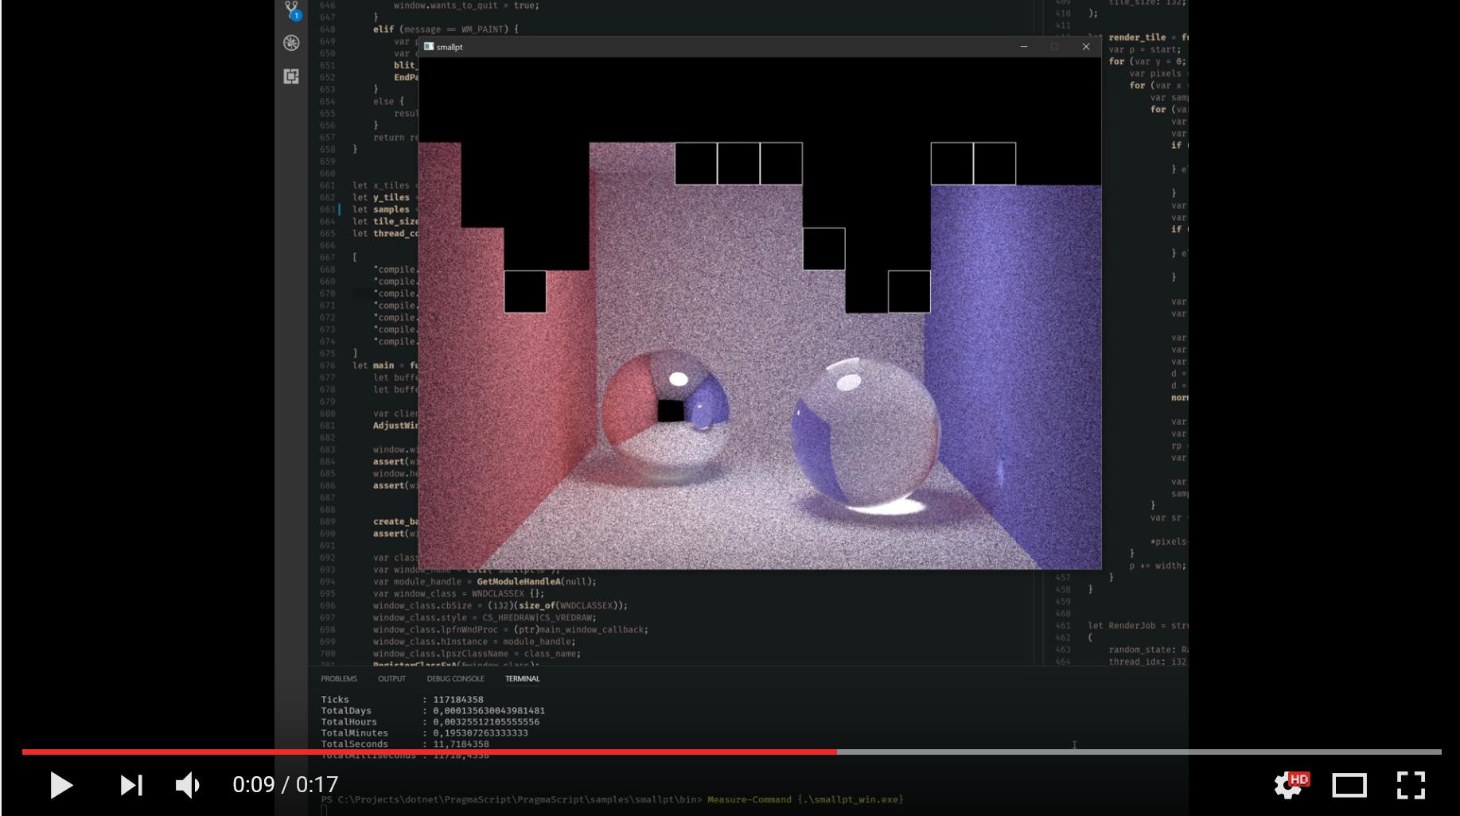Switch to the PROBLEMS panel tab
This screenshot has width=1460, height=816.
[339, 678]
